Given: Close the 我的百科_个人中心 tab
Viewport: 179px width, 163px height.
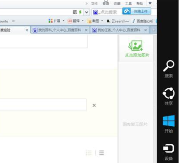Looking at the screenshot, I should pos(86,30).
